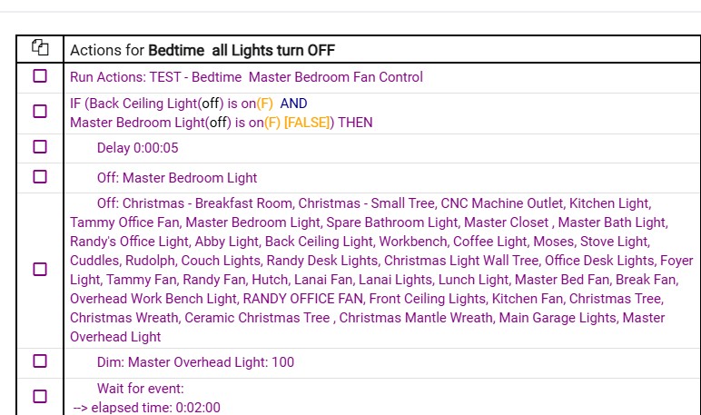
Task: Check the Wait for event row checkbox
Action: coord(40,396)
